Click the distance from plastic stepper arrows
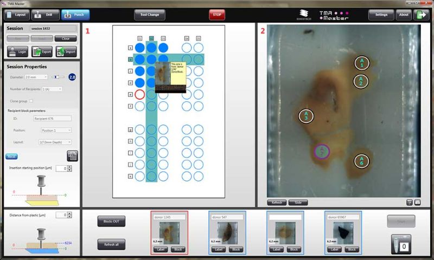 coord(69,214)
